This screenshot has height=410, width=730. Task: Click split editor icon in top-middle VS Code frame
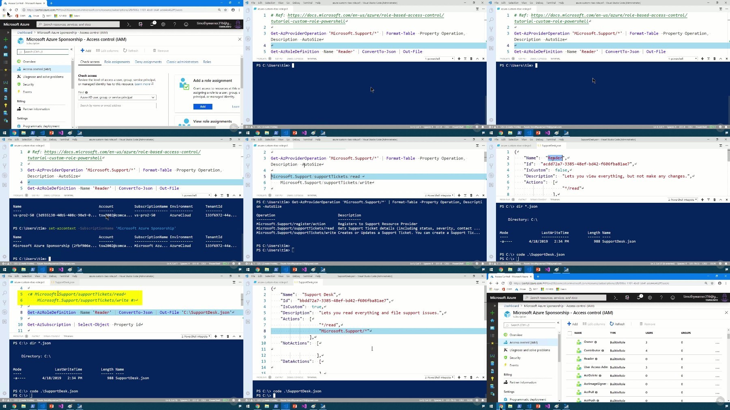[477, 9]
